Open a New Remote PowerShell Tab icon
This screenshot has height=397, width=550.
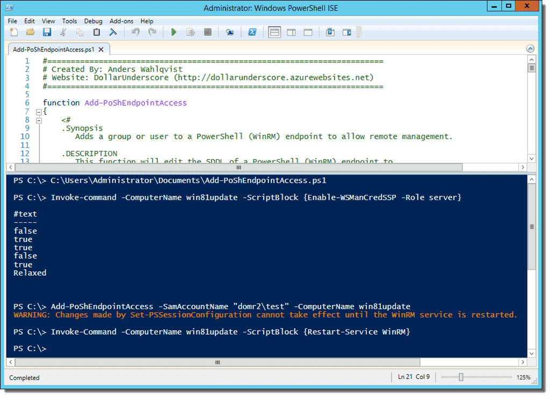point(230,32)
